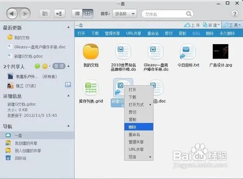Screen dimensions: 243x179
Task: Click 永久删除 in the blue action bar
Action: coord(227,33)
